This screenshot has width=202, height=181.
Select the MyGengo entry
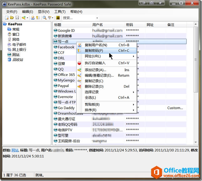coord(66,80)
